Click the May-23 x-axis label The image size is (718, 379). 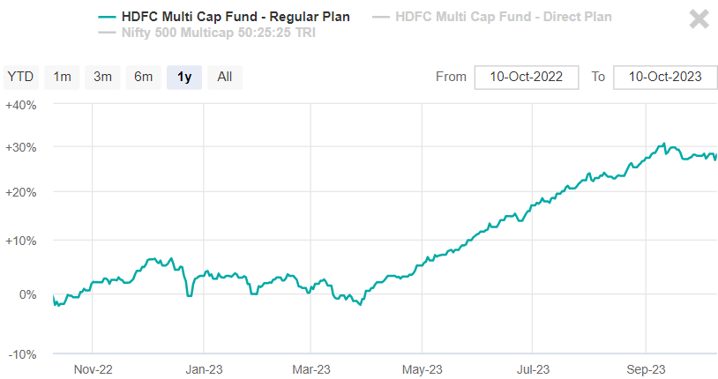[x=421, y=368]
